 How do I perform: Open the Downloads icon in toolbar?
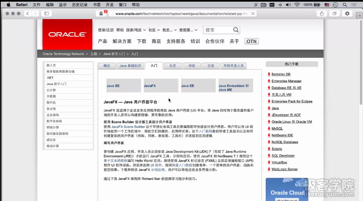tap(347, 13)
